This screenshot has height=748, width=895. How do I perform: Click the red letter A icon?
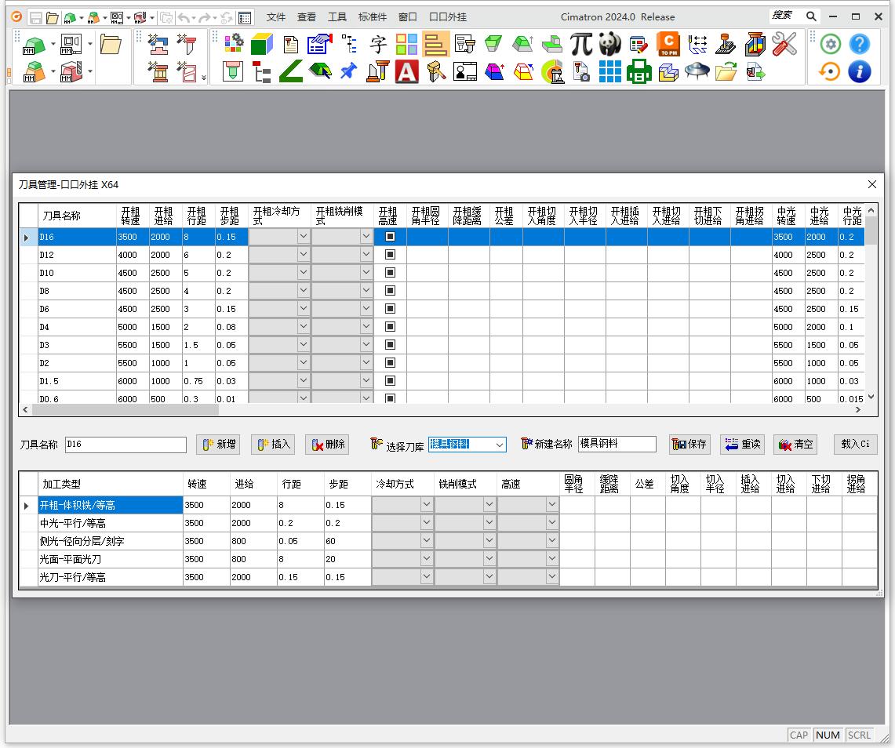(x=406, y=72)
